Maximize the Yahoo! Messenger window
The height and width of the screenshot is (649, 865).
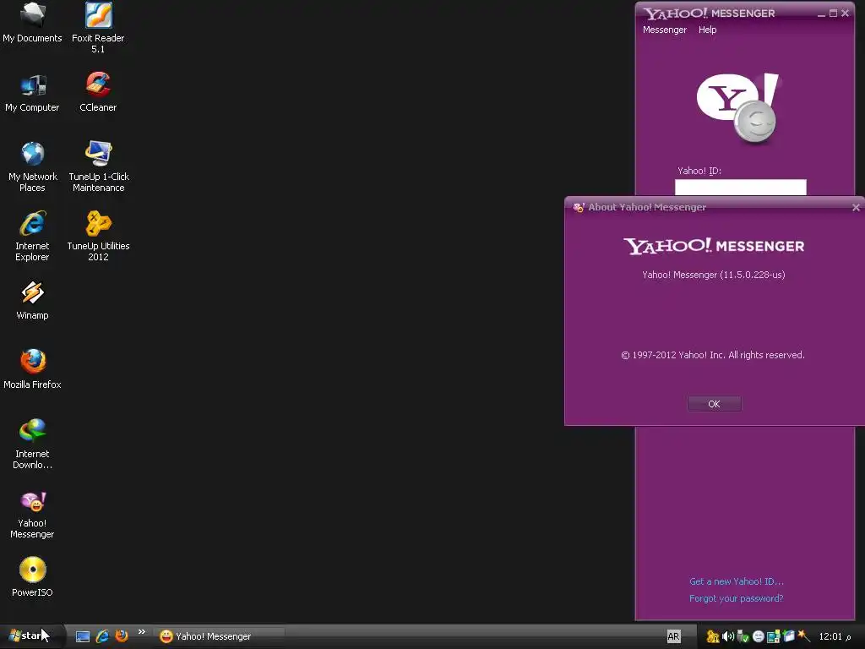[x=833, y=14]
